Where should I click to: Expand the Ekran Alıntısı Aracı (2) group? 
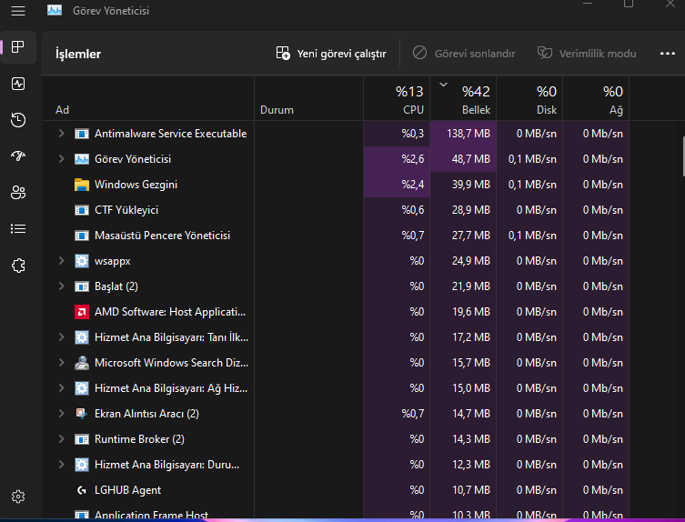pos(61,413)
